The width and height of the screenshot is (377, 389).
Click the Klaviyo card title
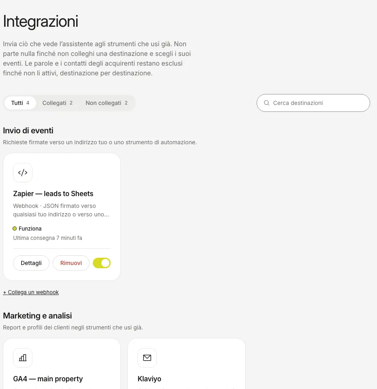(x=150, y=379)
